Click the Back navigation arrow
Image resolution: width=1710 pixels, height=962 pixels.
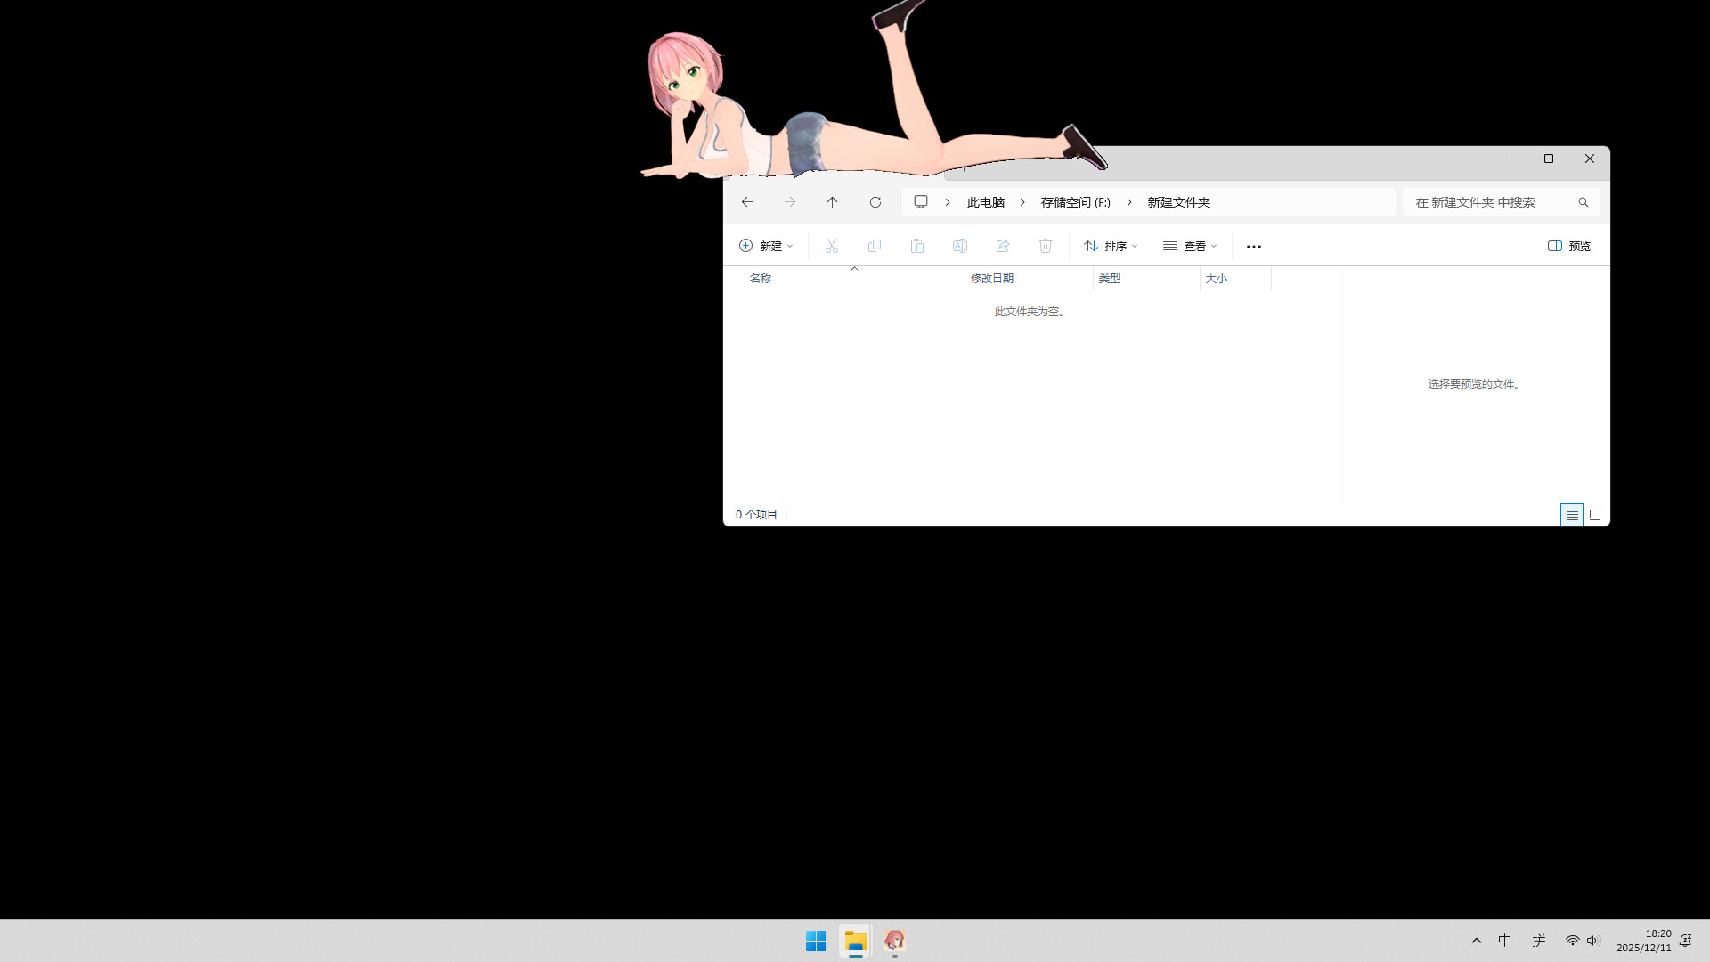click(x=746, y=202)
